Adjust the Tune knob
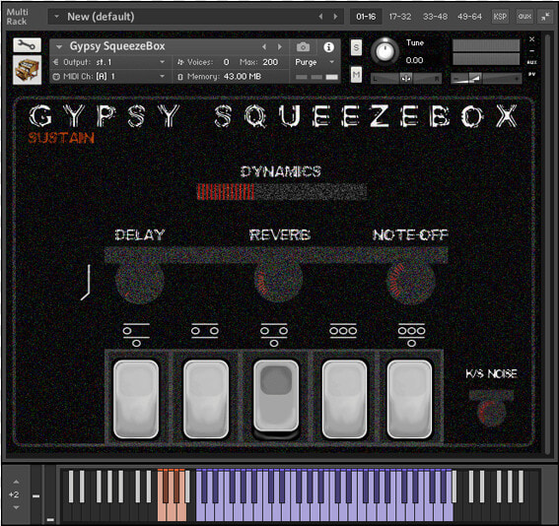This screenshot has height=526, width=559. pyautogui.click(x=384, y=51)
